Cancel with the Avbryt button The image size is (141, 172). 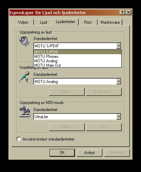pos(89,153)
